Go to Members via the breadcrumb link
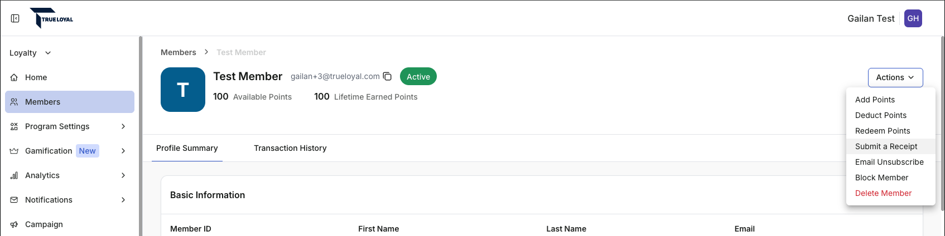The image size is (945, 236). pyautogui.click(x=179, y=52)
